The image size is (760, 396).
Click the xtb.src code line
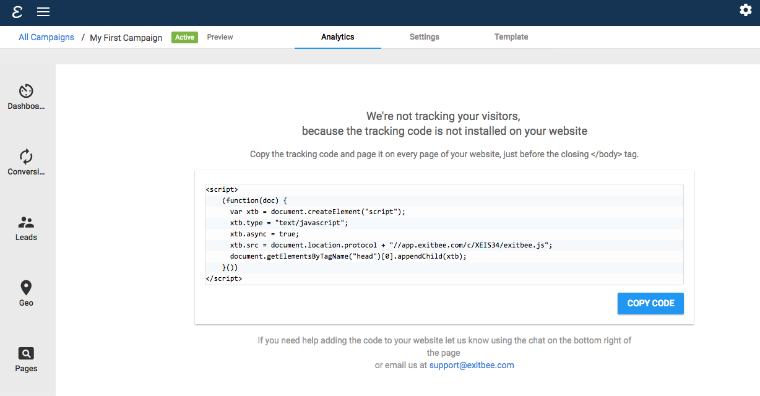pos(391,245)
